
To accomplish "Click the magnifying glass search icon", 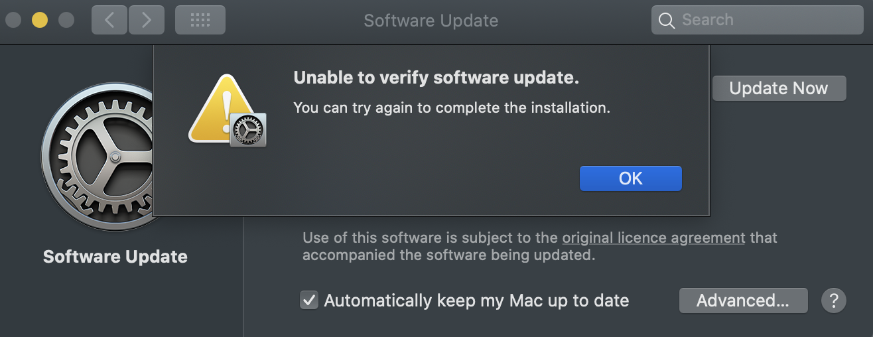I will pos(667,21).
